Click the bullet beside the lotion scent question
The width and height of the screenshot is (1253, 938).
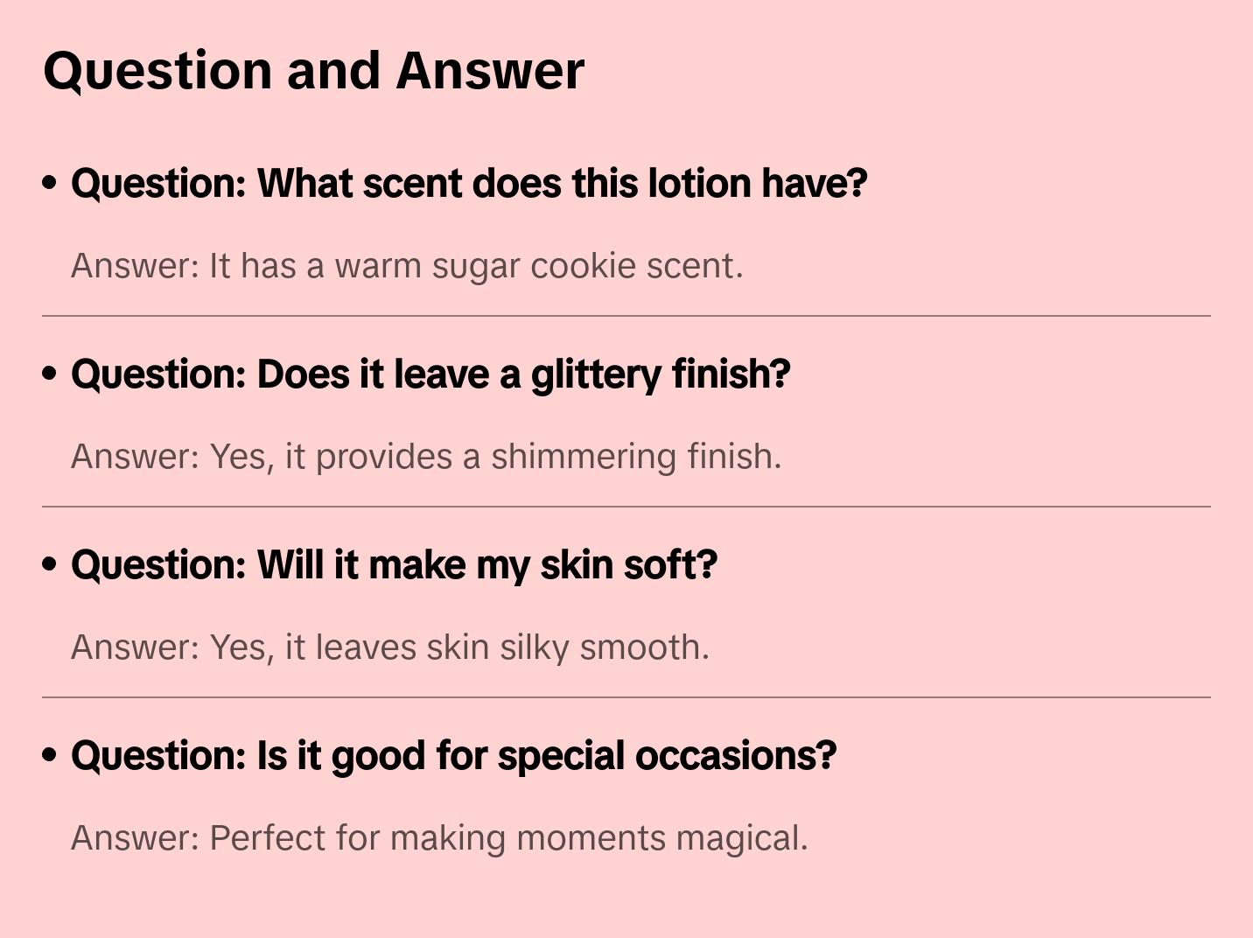pos(50,183)
